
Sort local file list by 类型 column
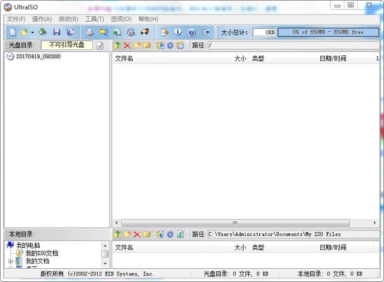coord(278,247)
